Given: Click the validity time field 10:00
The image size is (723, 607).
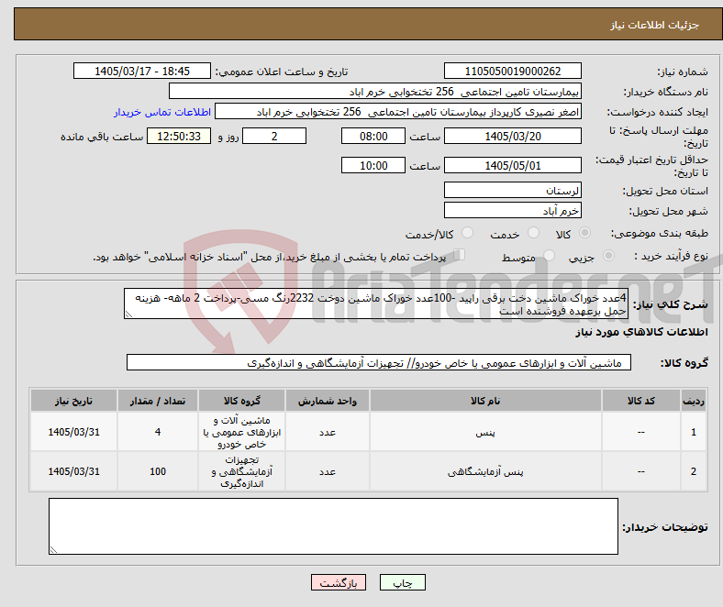Looking at the screenshot, I should [373, 165].
